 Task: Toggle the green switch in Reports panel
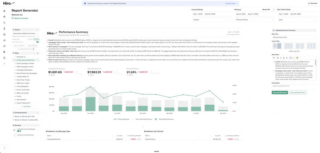point(38,42)
